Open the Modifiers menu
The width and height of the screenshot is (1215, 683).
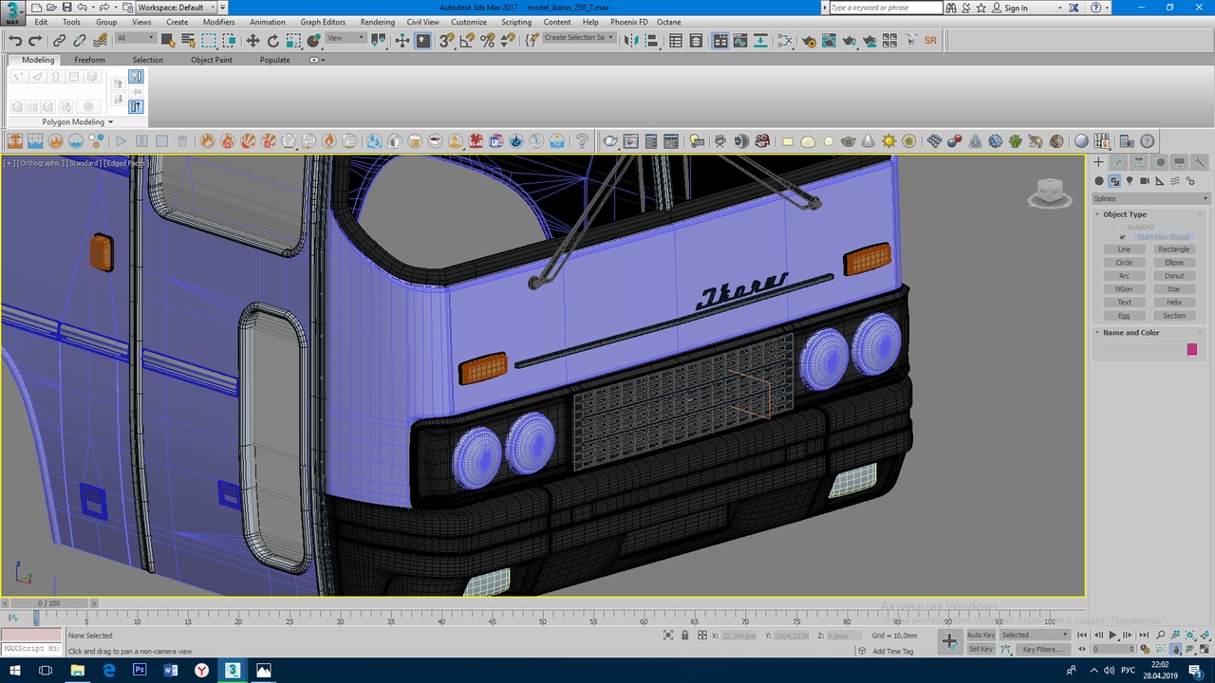coord(218,22)
